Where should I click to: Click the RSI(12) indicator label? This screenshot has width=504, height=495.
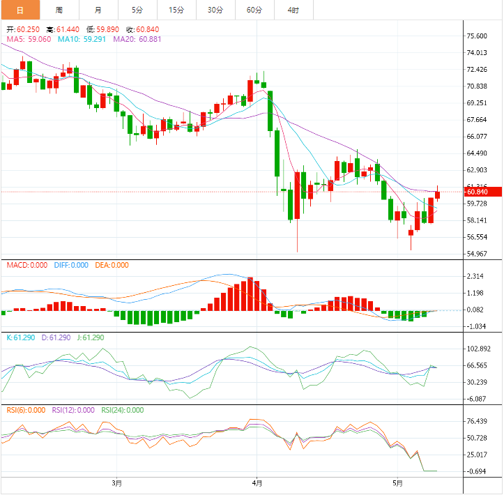[x=73, y=410]
